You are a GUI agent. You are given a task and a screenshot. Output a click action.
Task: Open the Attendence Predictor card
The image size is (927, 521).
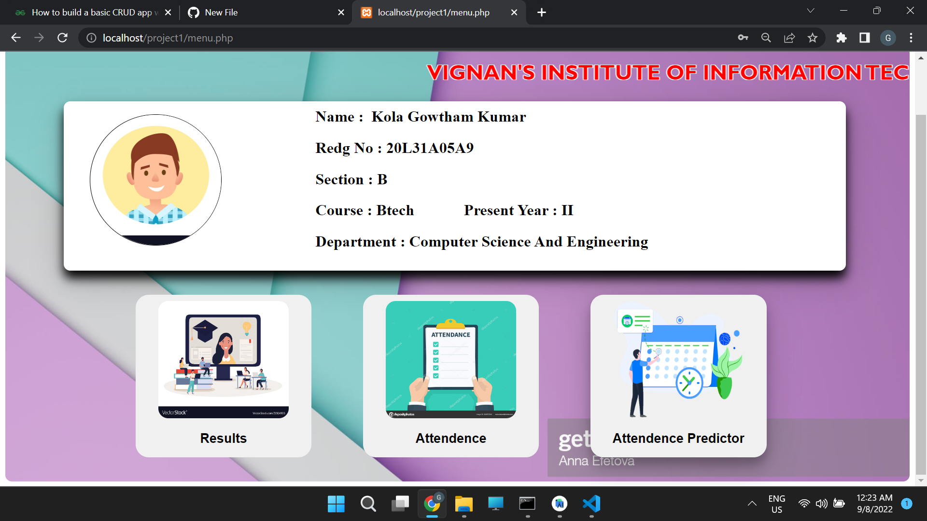click(x=678, y=376)
